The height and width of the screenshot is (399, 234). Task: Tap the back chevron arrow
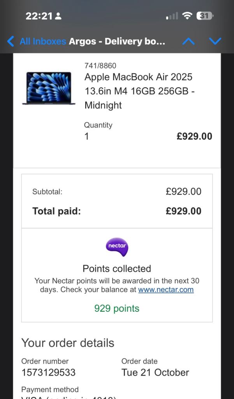point(11,41)
